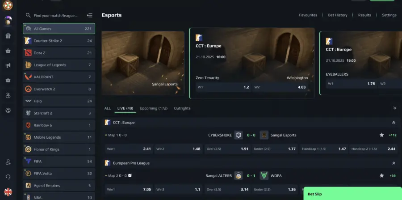Favourite the CYBERSHOKE vs Sangal Esports match star
402x200 pixels.
381,135
